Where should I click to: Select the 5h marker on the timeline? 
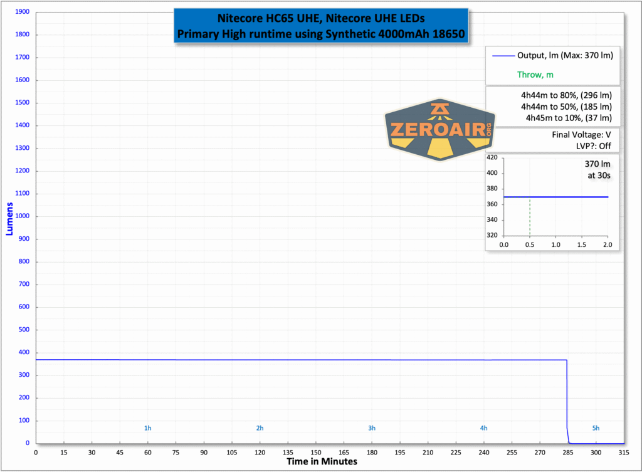tap(596, 428)
